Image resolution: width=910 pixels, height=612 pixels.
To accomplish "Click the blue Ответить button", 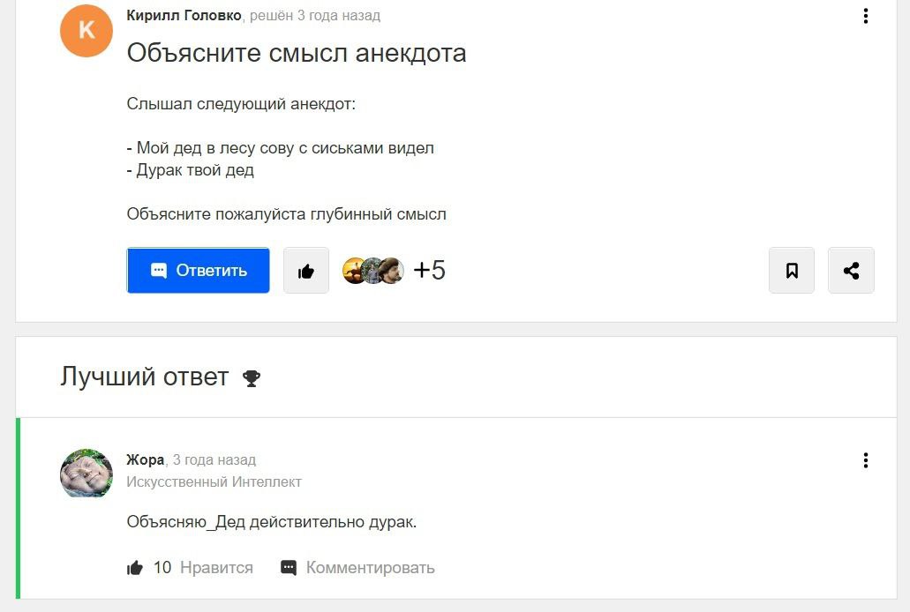I will coord(198,271).
